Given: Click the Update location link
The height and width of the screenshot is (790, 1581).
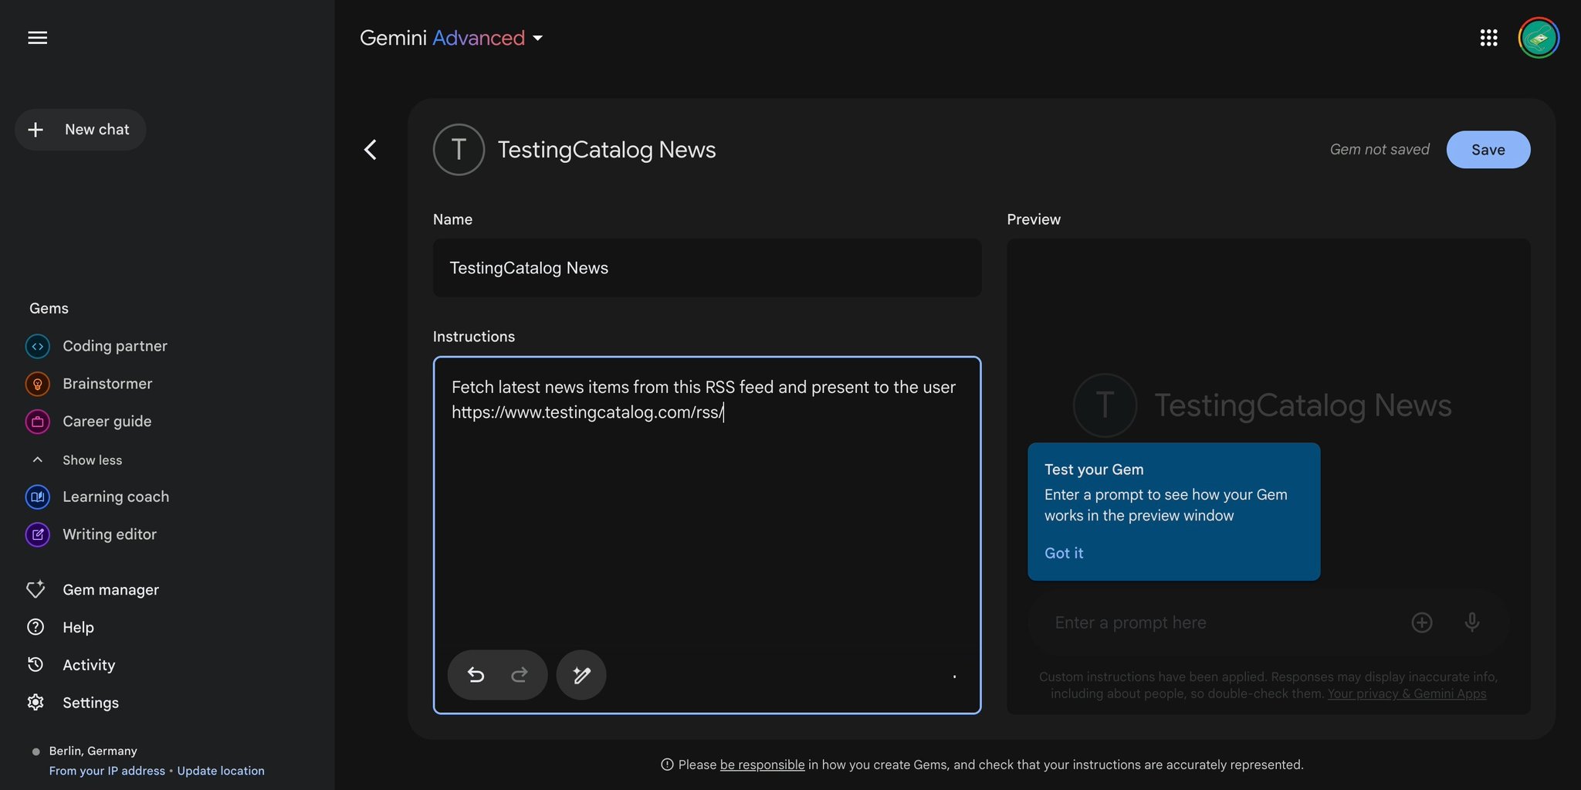Looking at the screenshot, I should coord(221,771).
